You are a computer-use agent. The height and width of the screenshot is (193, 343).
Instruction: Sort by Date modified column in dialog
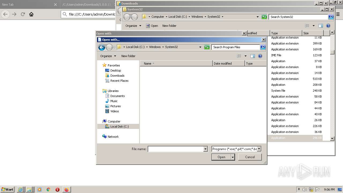[x=229, y=64]
